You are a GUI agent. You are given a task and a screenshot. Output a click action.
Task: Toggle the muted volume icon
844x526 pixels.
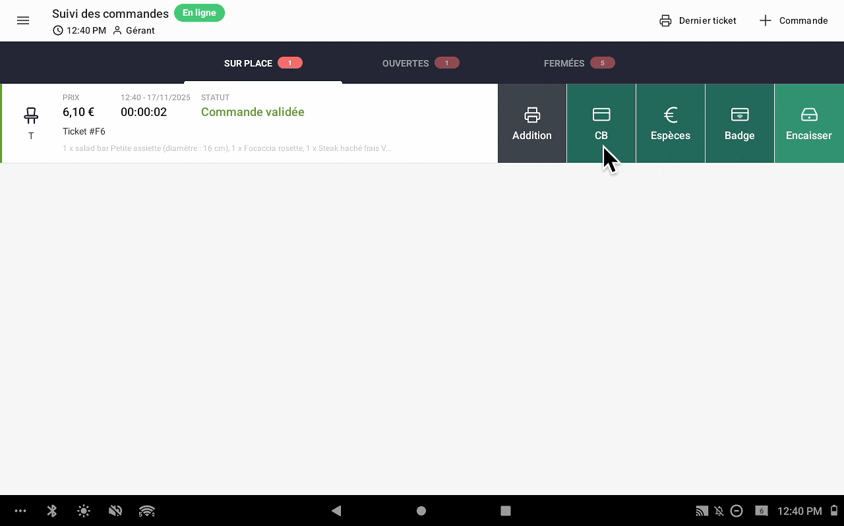(115, 511)
